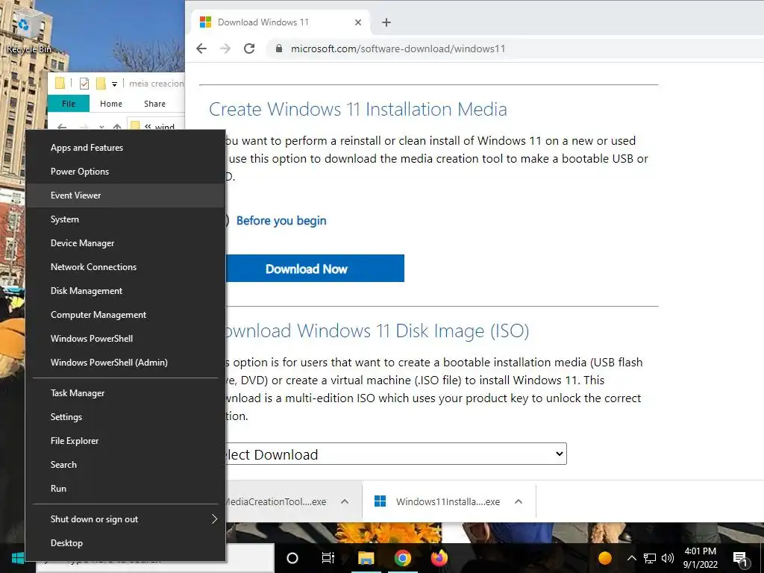Choose Search in the context menu
Viewport: 764px width, 573px height.
tap(125, 465)
